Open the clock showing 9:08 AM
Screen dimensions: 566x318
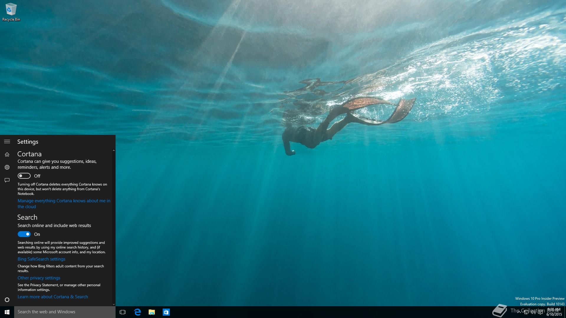click(x=554, y=312)
